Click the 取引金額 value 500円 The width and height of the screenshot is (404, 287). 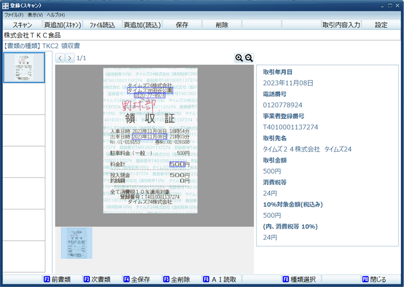pos(272,172)
